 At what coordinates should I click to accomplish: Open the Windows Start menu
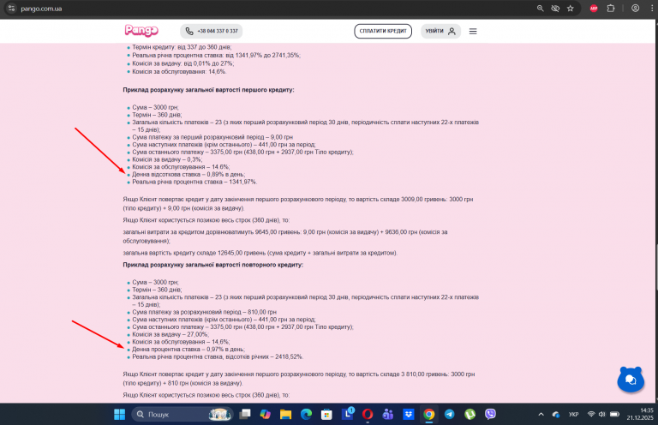coord(120,415)
